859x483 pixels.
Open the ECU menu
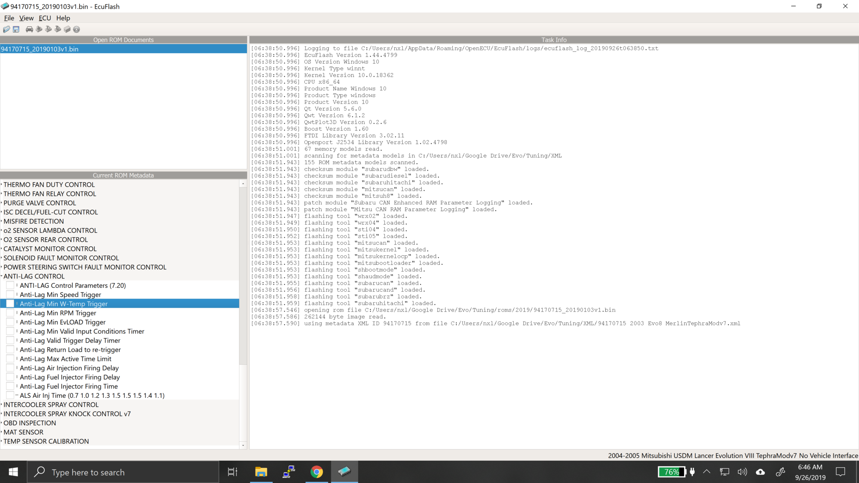[45, 18]
